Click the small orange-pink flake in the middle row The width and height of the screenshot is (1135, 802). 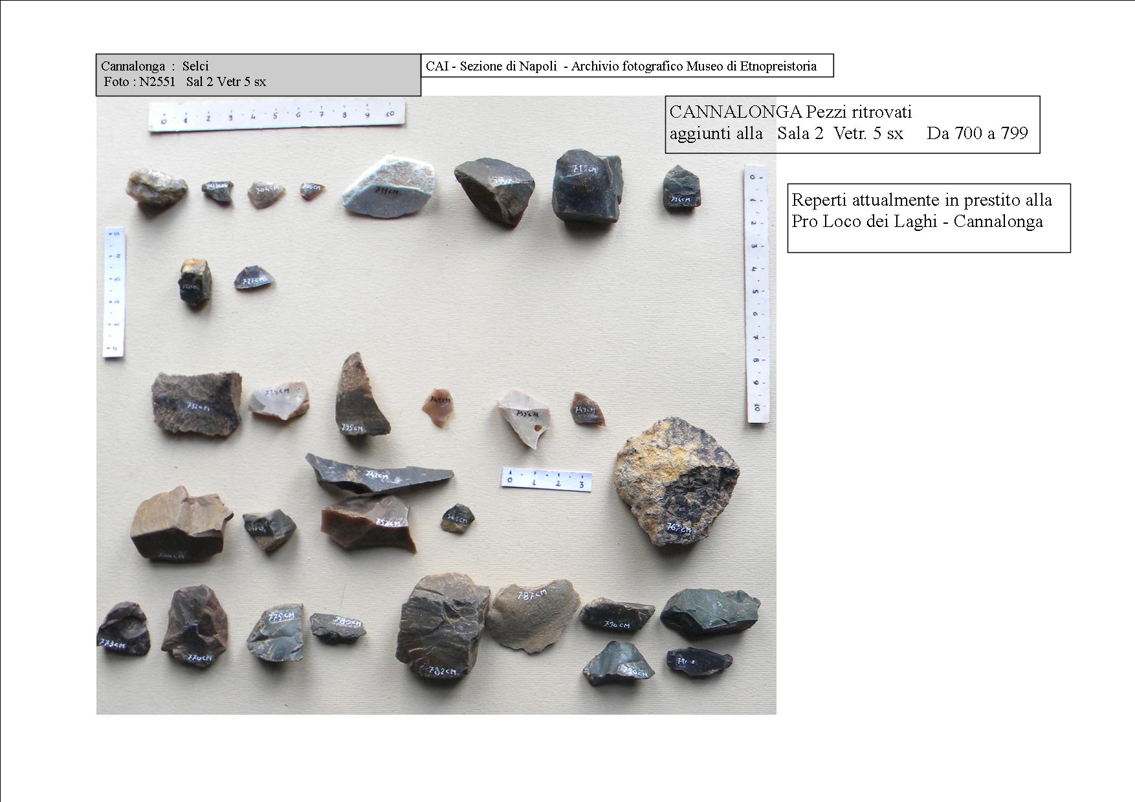click(438, 407)
